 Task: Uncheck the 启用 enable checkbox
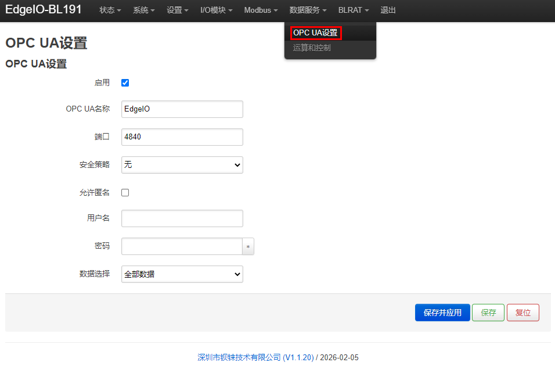point(125,82)
